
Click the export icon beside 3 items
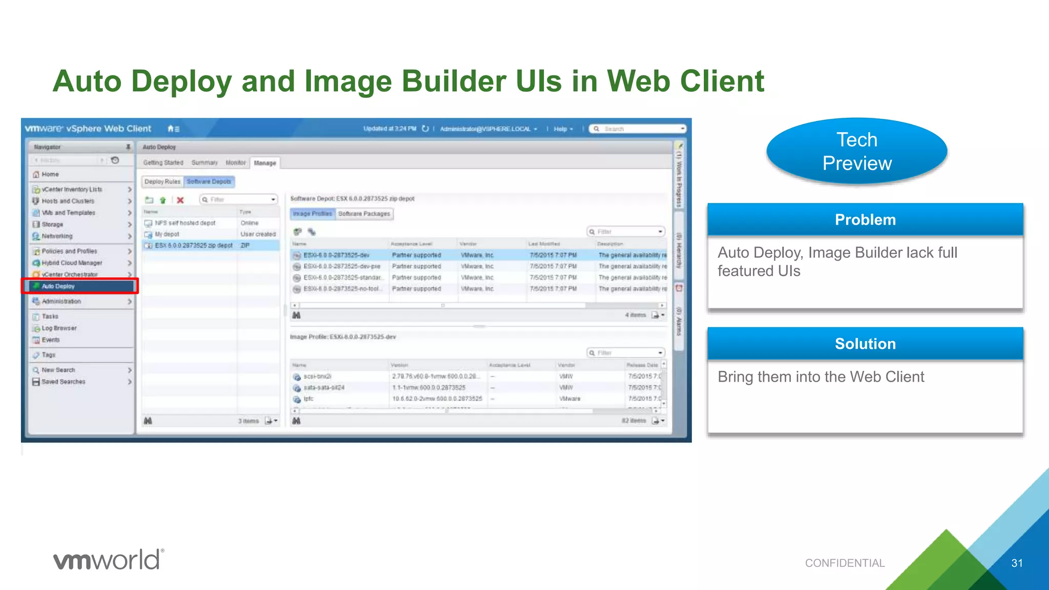(271, 421)
